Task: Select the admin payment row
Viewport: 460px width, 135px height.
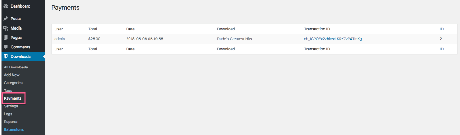Action: 254,39
